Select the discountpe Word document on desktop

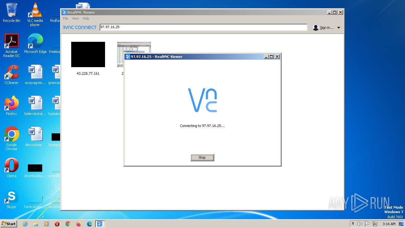point(35,137)
